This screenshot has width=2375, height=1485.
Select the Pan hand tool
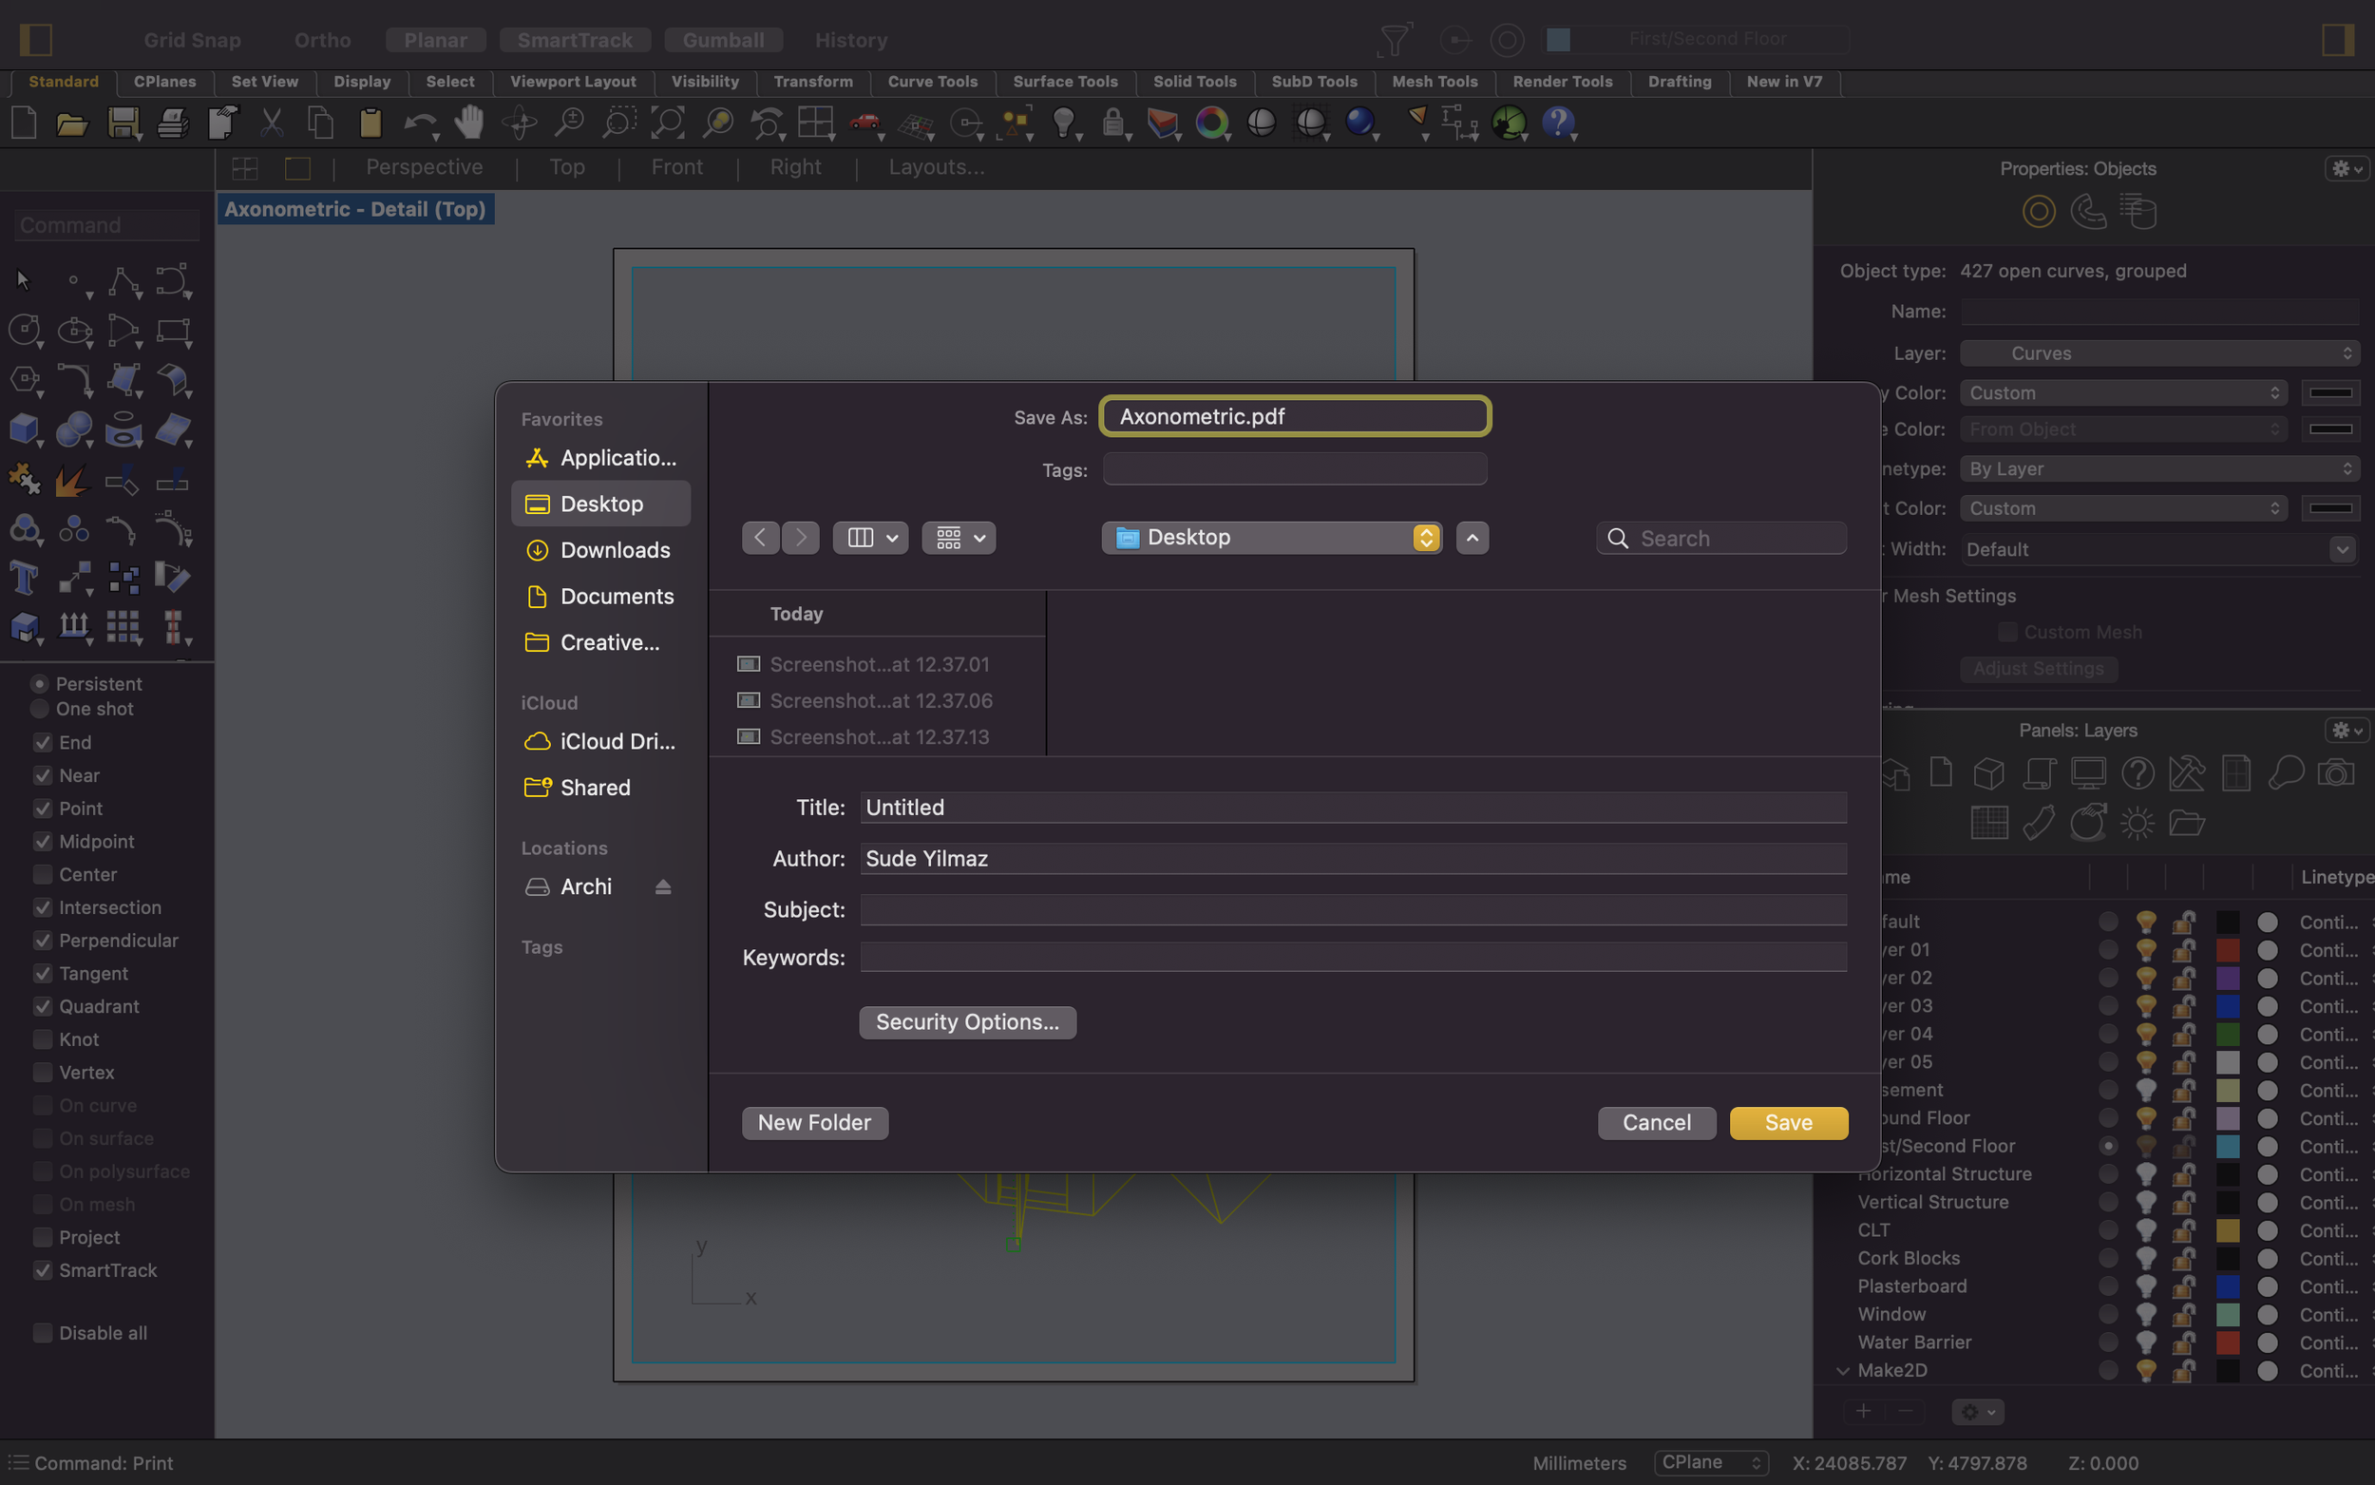click(469, 122)
